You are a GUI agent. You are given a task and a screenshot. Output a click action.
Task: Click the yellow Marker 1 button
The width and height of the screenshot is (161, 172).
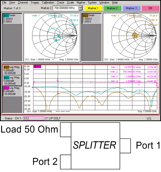[x=93, y=8]
